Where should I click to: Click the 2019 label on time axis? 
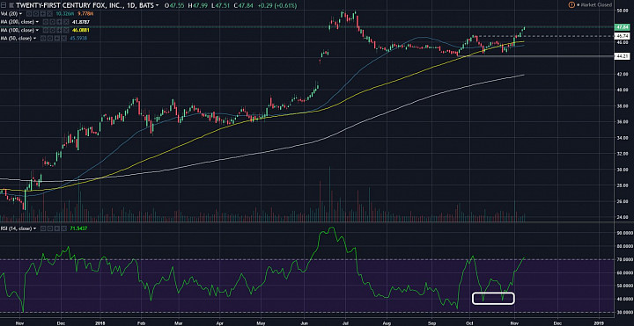point(600,323)
